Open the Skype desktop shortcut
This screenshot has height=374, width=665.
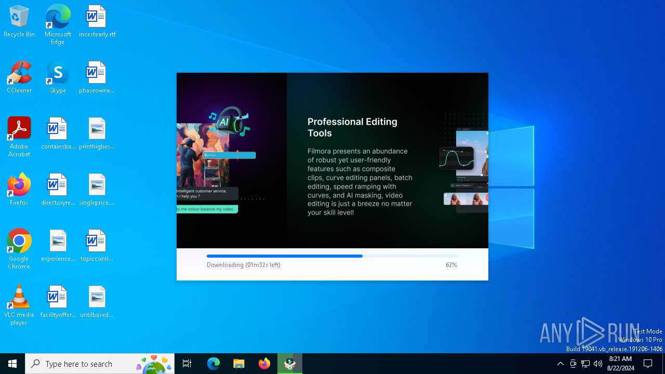pos(58,77)
